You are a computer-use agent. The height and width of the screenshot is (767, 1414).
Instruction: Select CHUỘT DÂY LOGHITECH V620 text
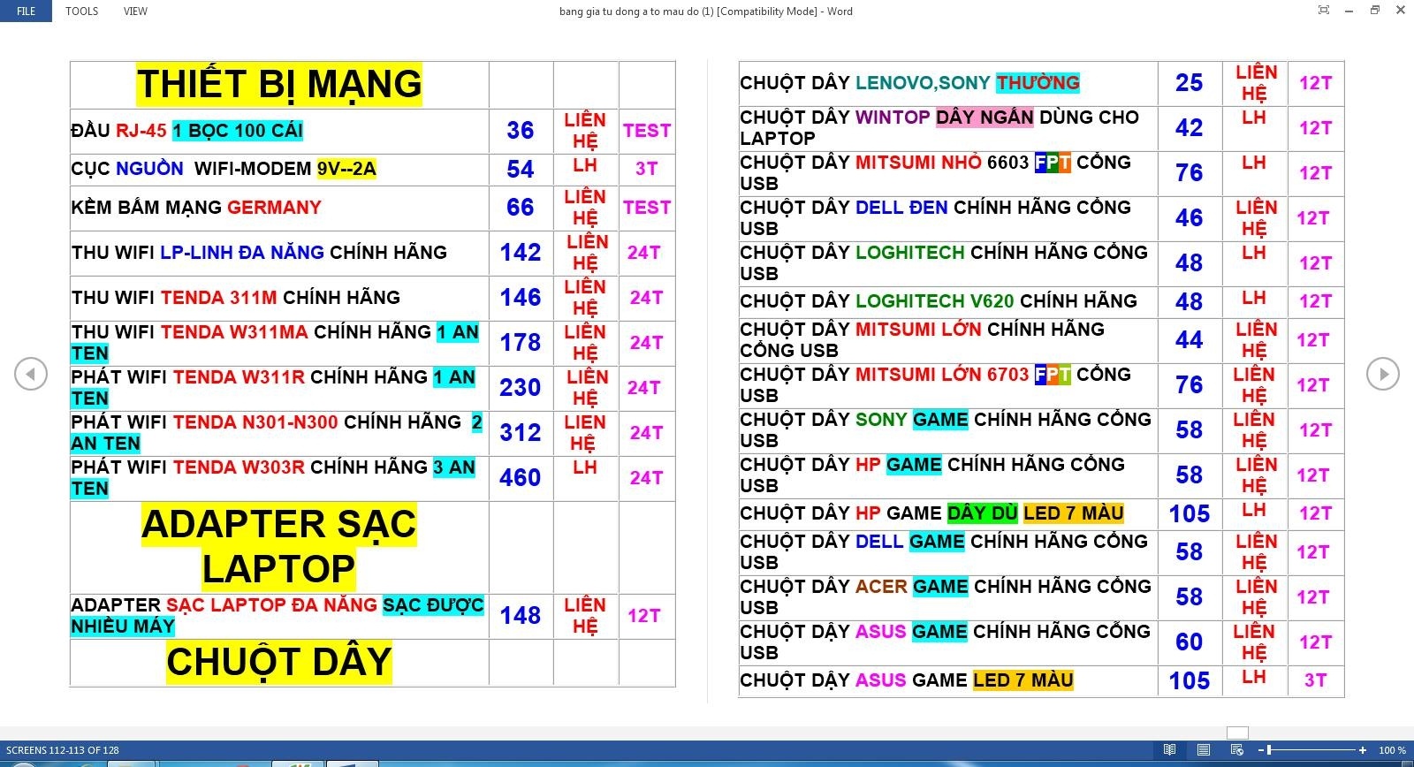pos(939,301)
